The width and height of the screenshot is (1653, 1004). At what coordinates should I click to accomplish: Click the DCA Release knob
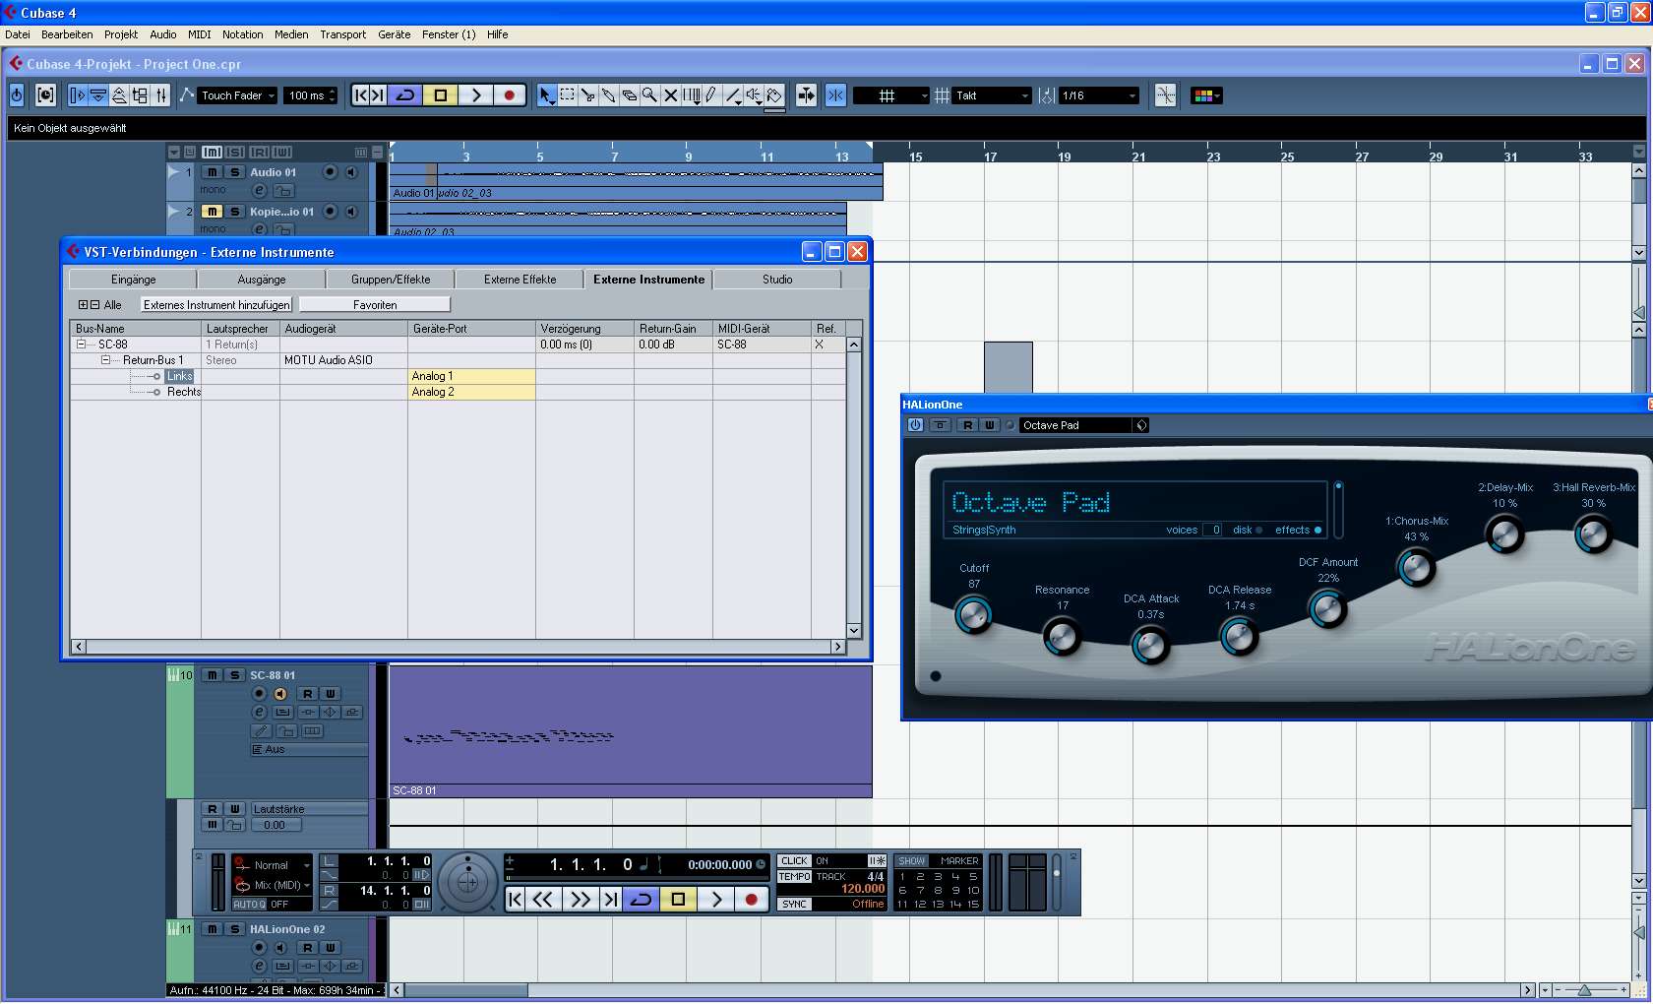1239,637
